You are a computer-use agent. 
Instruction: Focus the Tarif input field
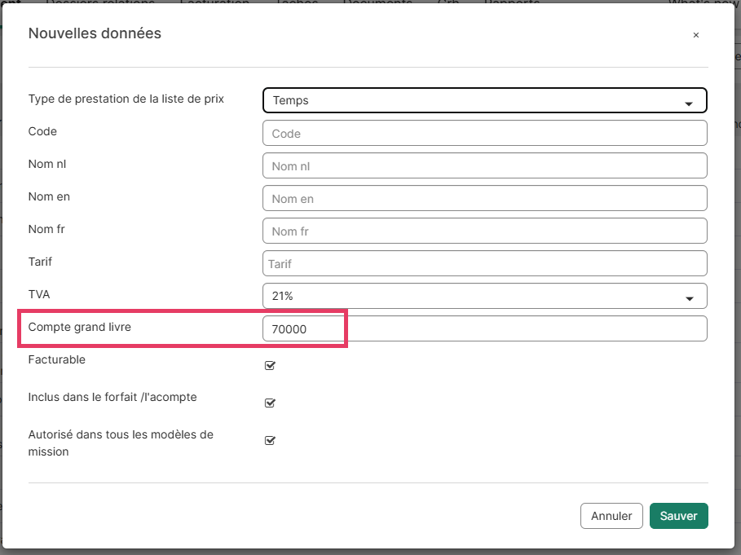coord(484,263)
